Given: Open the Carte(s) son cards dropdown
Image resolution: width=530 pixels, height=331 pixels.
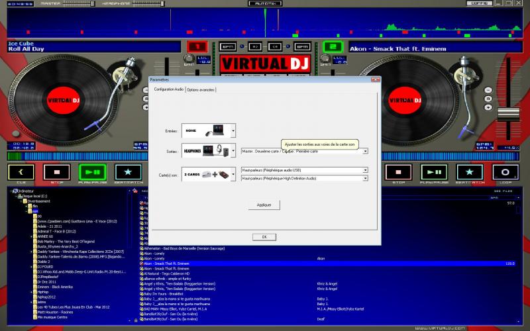Looking at the screenshot, I should click(x=233, y=174).
